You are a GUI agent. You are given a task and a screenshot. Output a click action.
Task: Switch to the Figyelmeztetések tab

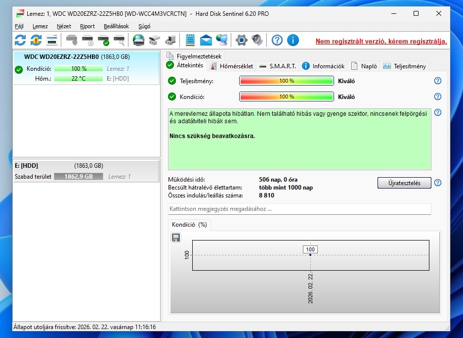[194, 56]
